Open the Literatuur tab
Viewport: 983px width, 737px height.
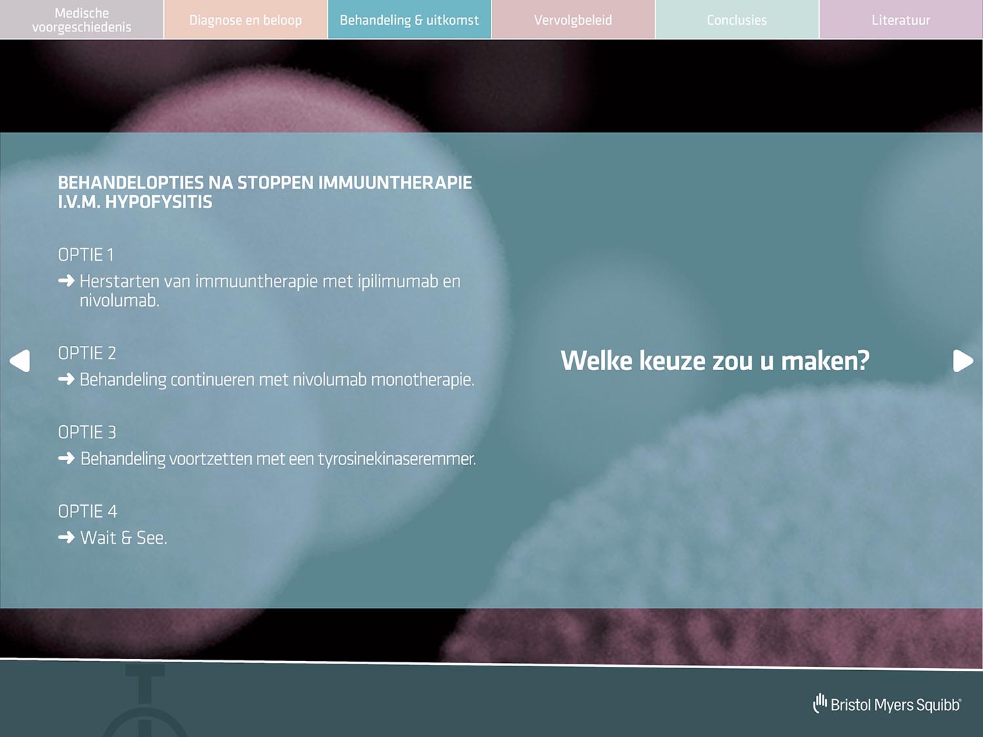pyautogui.click(x=901, y=20)
